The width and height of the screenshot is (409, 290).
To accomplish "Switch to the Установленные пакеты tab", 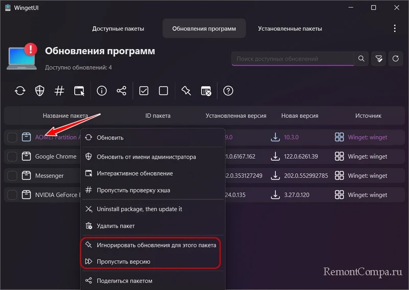I will (x=290, y=29).
